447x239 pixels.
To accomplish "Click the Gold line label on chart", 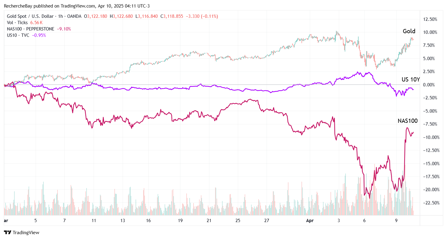I will pos(409,31).
